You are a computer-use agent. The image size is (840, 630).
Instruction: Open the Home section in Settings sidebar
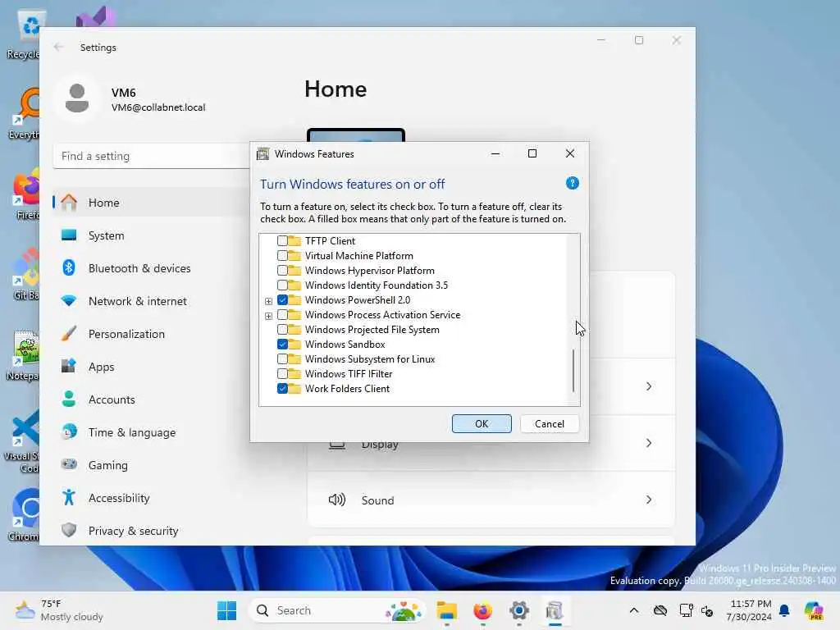(152, 203)
